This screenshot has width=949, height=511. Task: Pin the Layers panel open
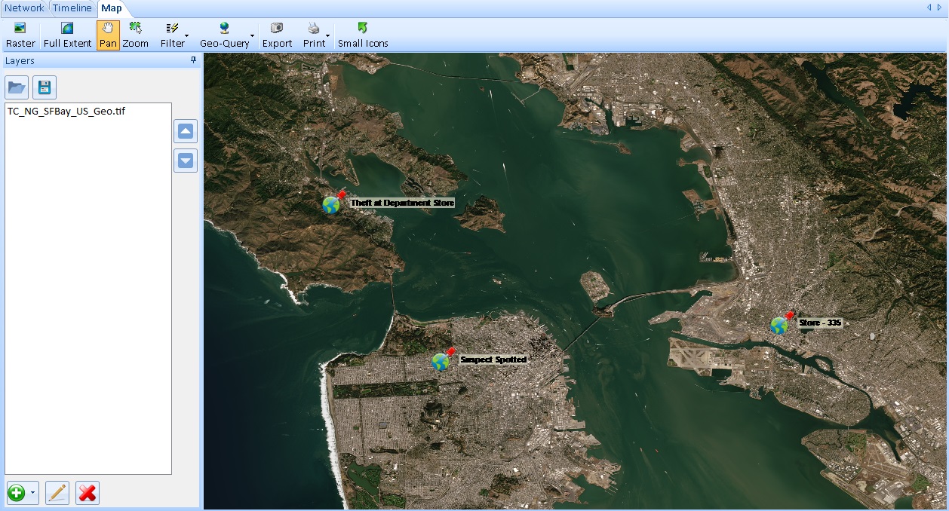(194, 60)
